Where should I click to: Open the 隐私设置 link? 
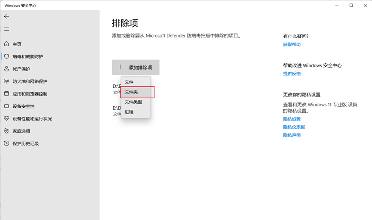tap(292, 119)
